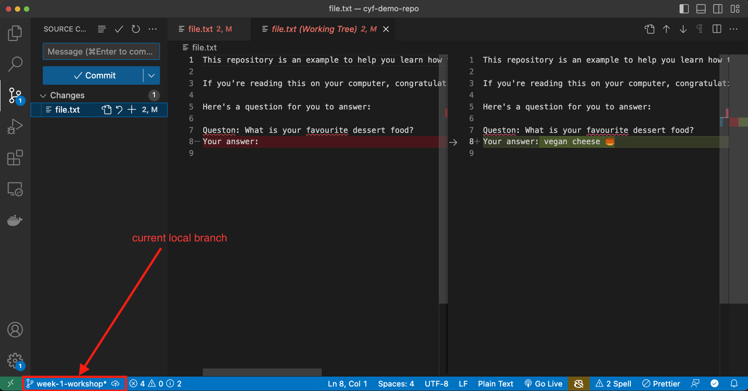Toggle bottom panel visibility in title bar

pos(701,9)
